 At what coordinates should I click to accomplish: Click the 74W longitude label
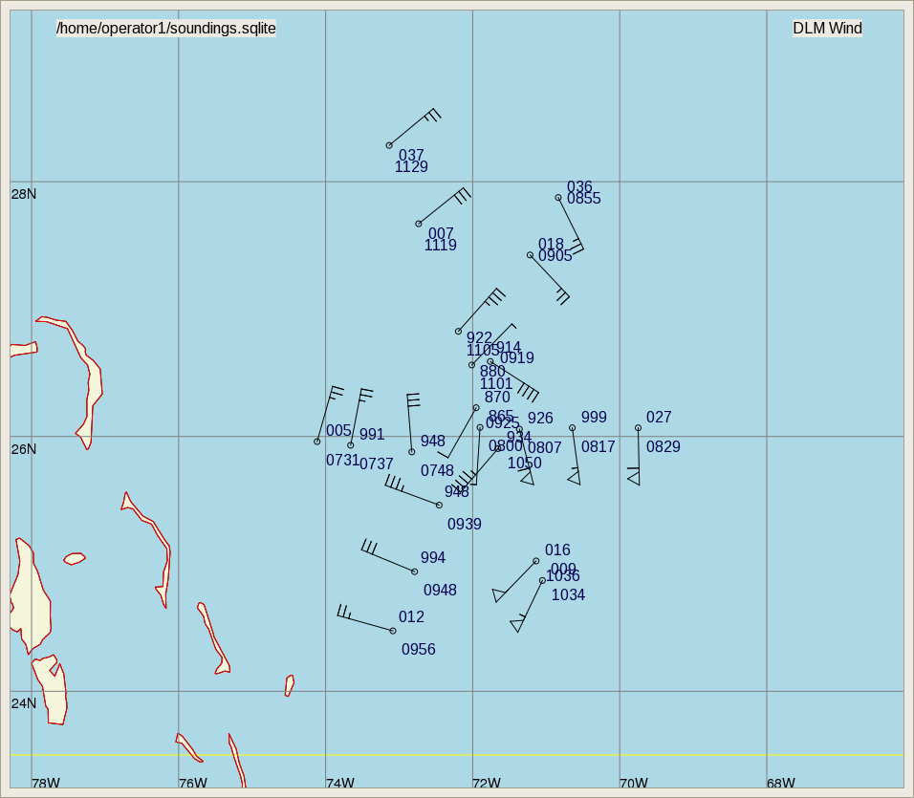(x=339, y=783)
